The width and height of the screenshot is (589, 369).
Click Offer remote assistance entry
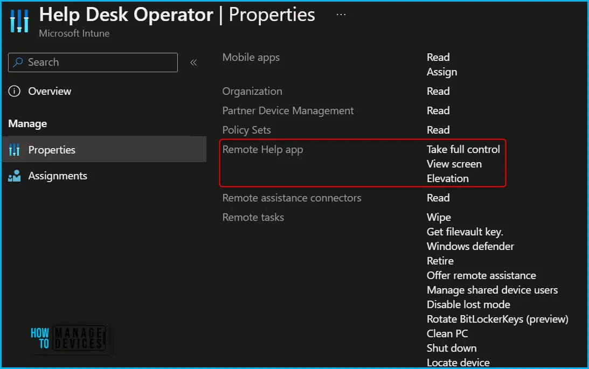click(481, 275)
